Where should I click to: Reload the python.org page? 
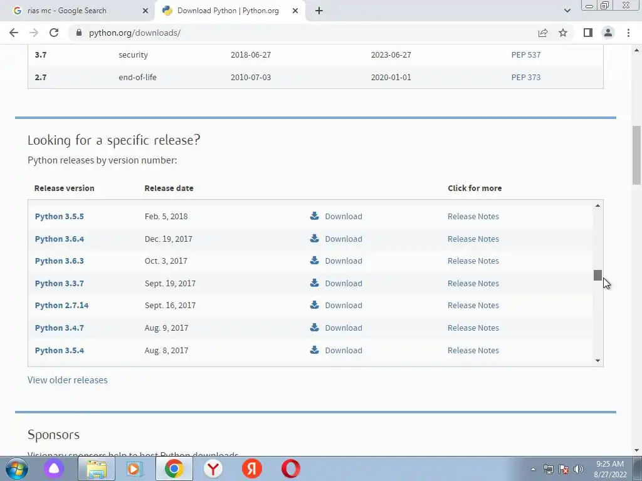(x=54, y=33)
